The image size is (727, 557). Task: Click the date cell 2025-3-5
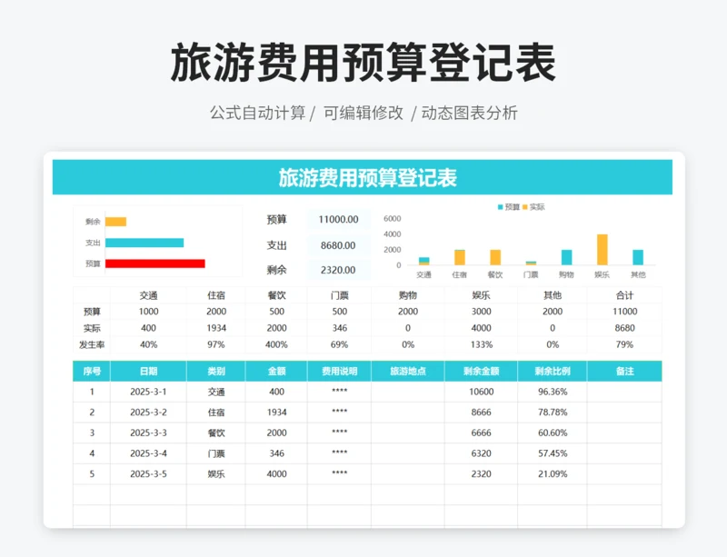(148, 474)
